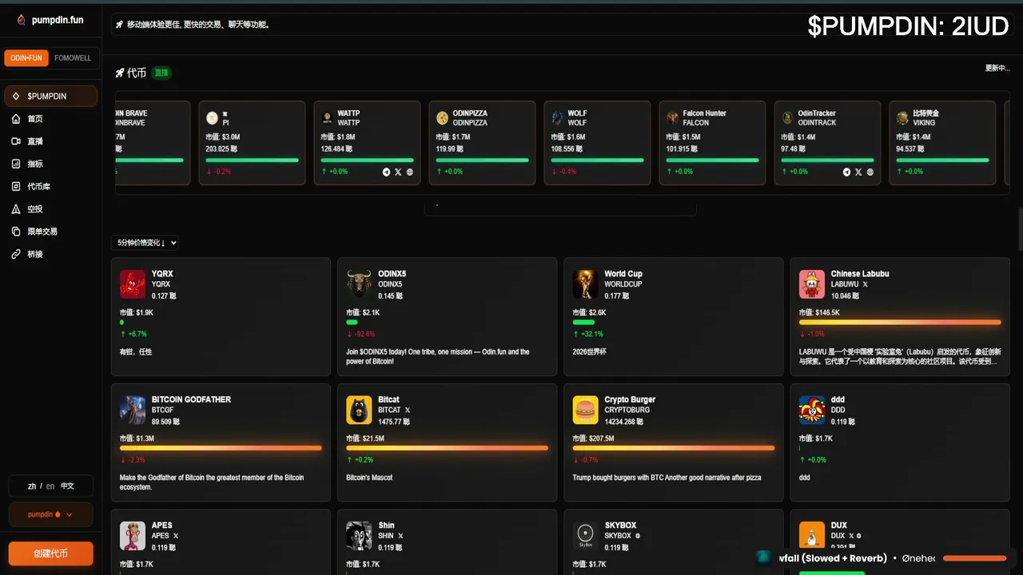Open the Falcon Hunter token card
This screenshot has height=575, width=1023.
click(712, 143)
